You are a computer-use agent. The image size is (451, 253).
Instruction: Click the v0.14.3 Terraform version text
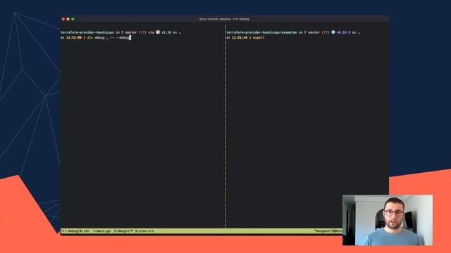343,32
